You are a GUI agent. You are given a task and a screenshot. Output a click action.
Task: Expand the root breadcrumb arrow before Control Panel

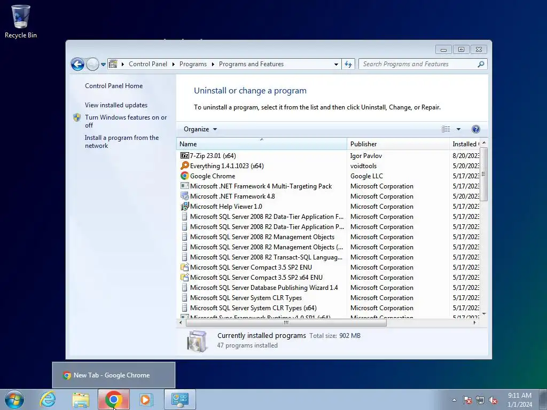click(123, 64)
